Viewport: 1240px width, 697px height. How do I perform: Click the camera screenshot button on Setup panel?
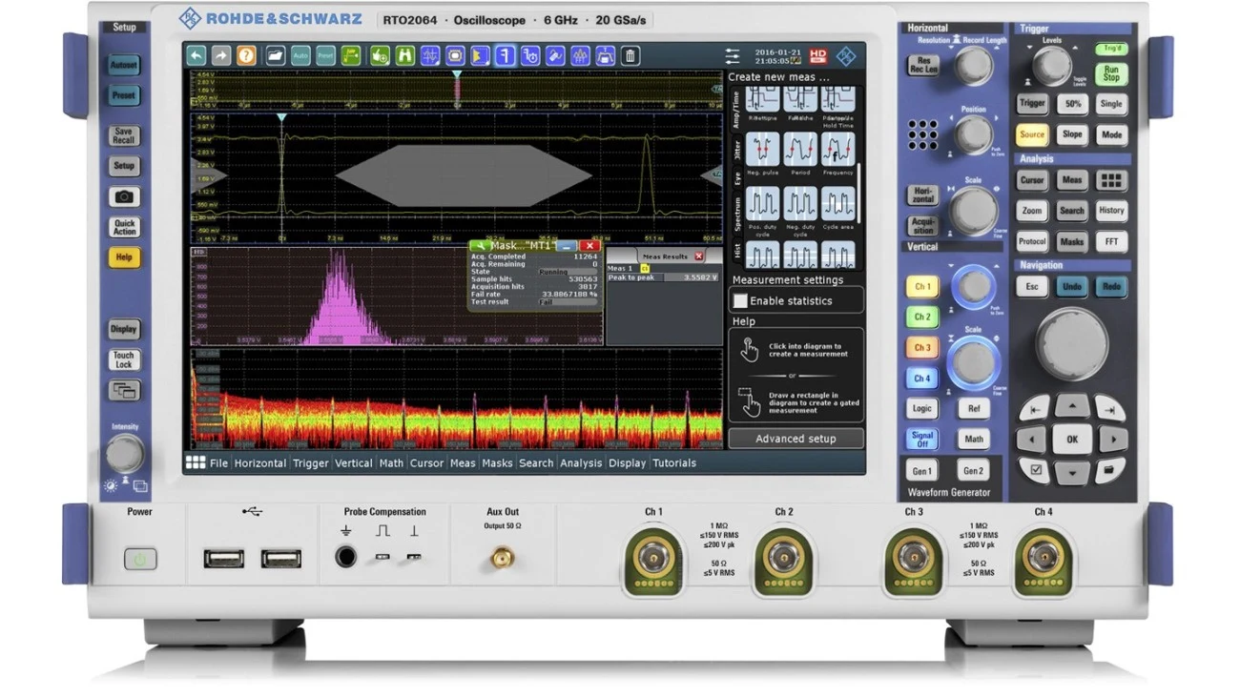pos(124,196)
